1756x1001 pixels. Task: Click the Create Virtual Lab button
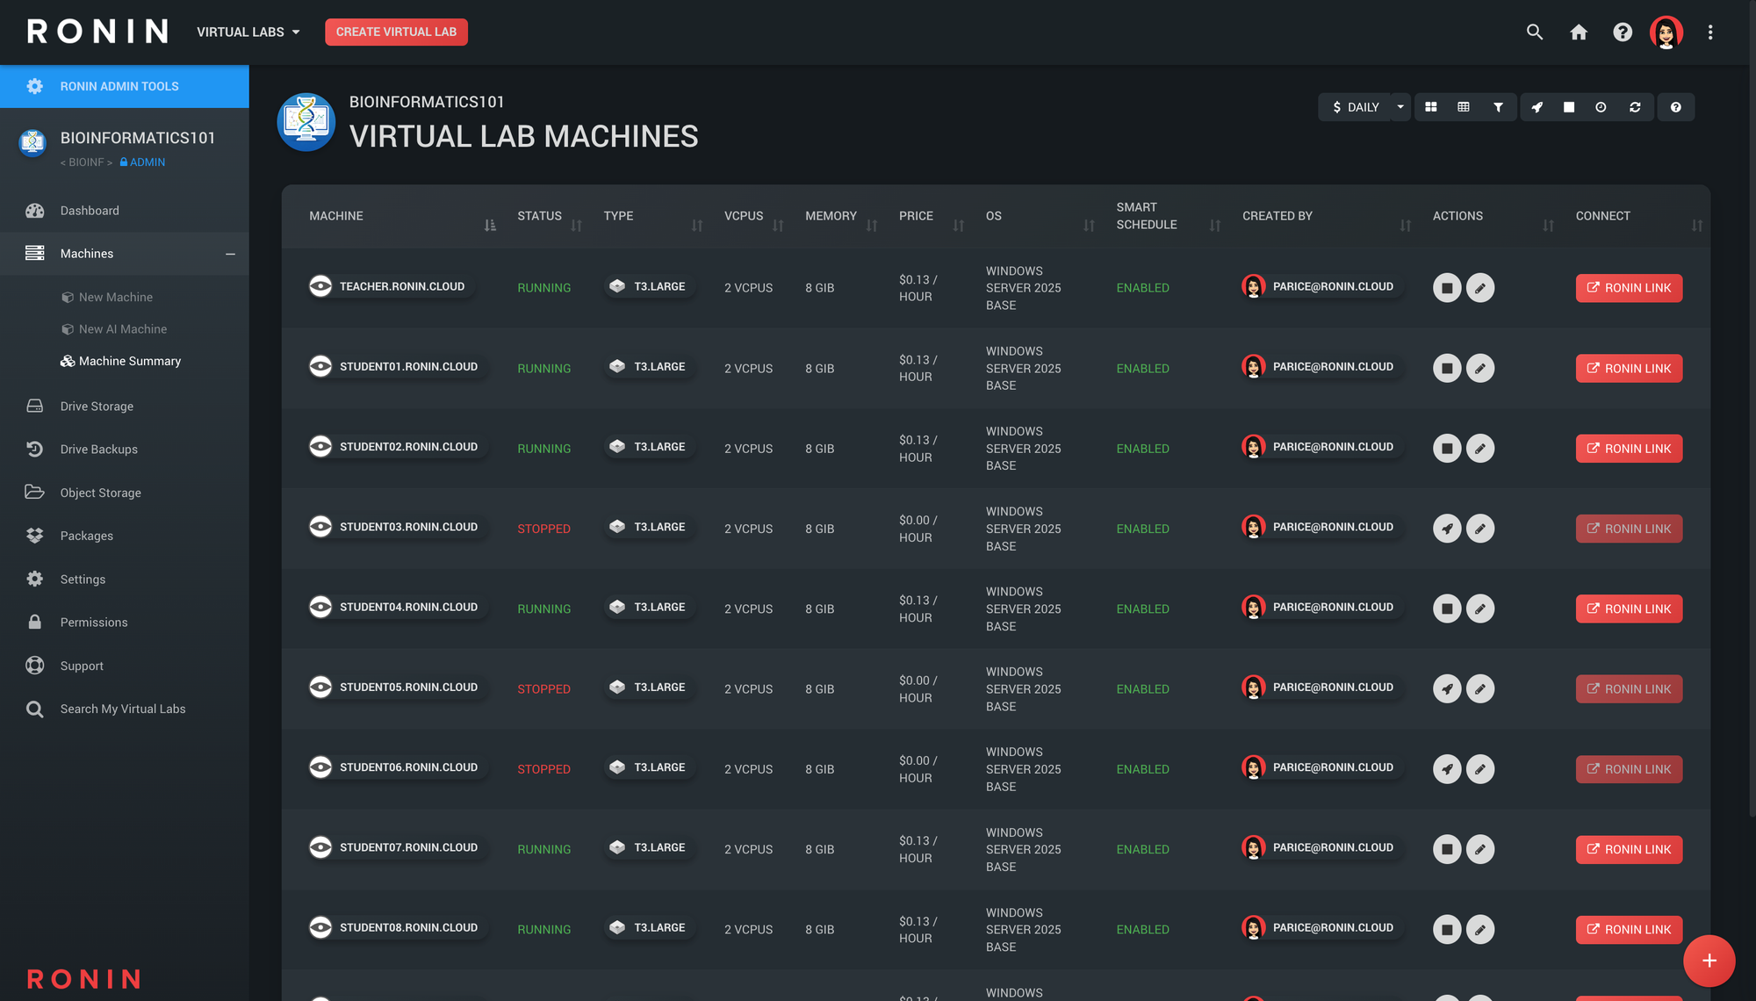pos(396,32)
